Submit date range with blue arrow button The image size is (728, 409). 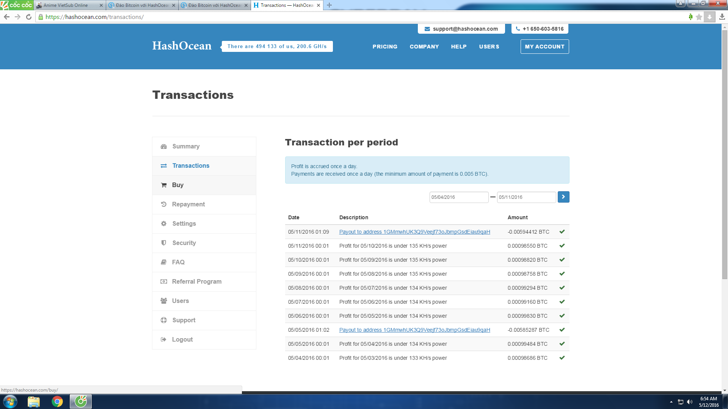[x=563, y=197]
